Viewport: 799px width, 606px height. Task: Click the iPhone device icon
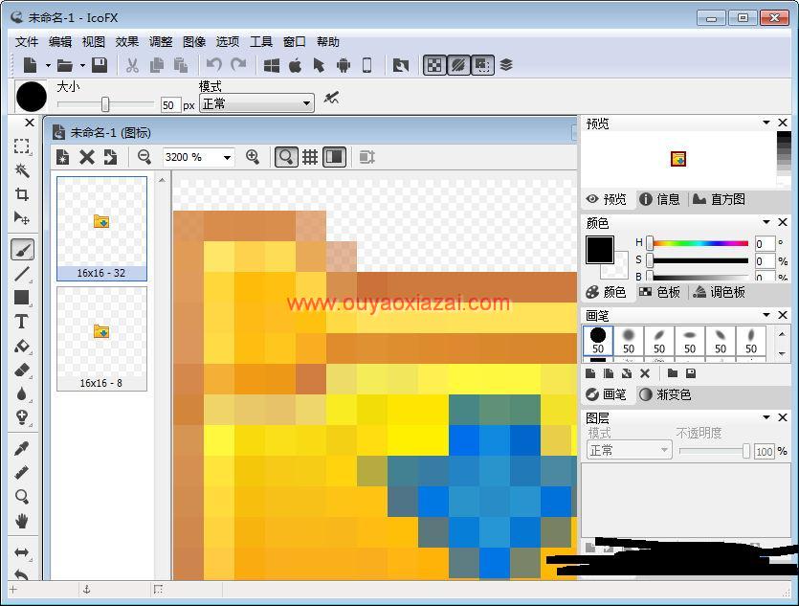[x=366, y=65]
